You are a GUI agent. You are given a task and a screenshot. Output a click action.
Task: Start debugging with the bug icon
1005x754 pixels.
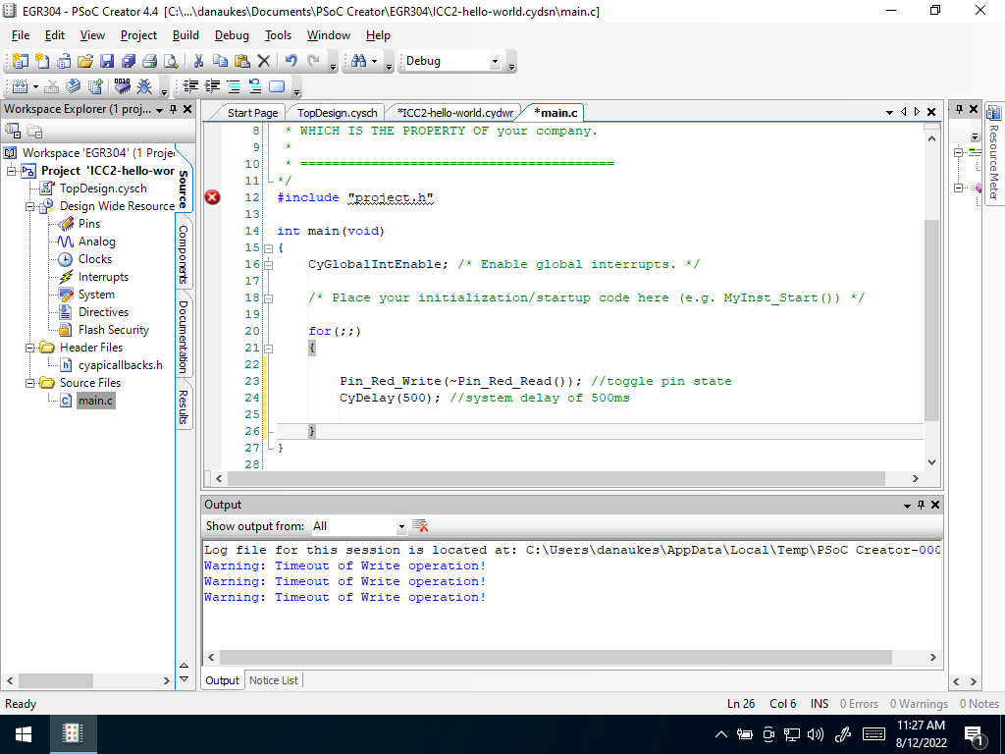(x=145, y=86)
